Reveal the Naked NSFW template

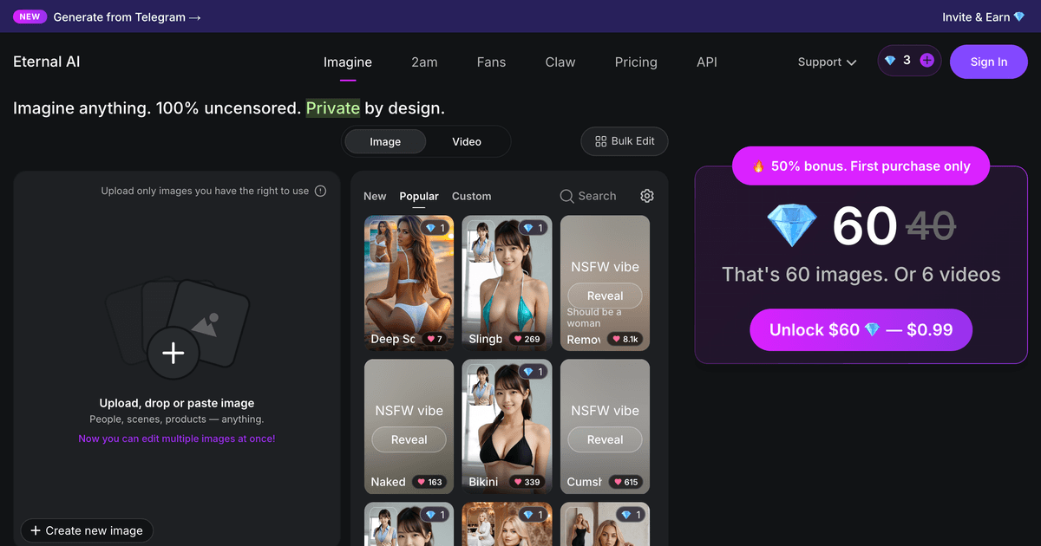coord(409,439)
